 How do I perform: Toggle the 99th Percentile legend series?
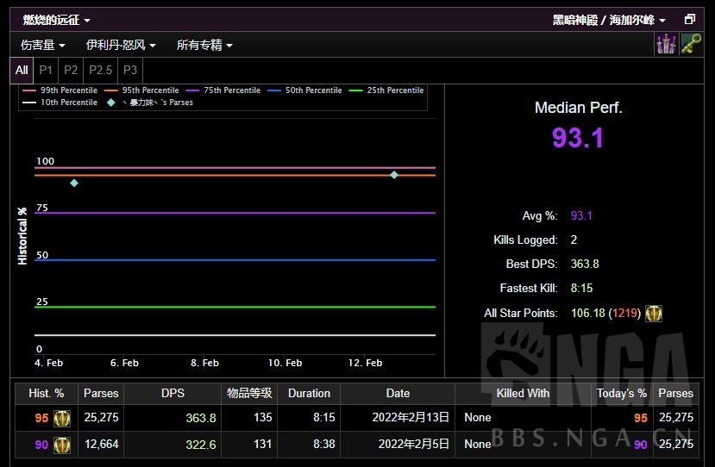click(x=60, y=90)
